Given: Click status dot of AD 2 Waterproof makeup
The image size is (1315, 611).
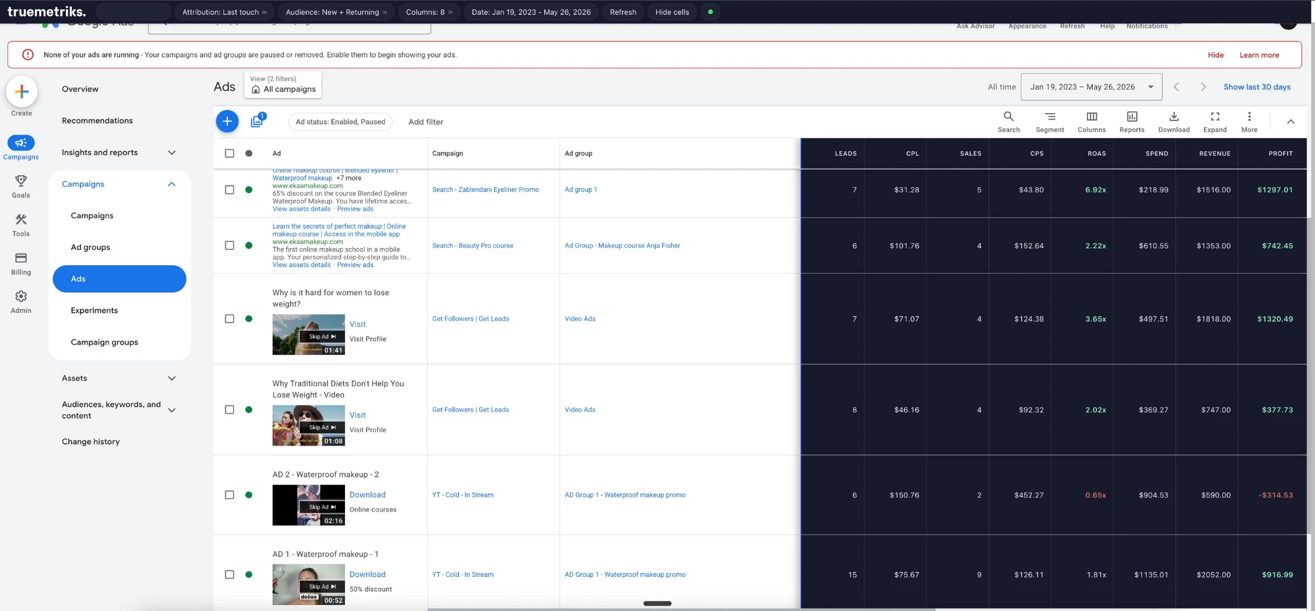Looking at the screenshot, I should click(x=248, y=495).
